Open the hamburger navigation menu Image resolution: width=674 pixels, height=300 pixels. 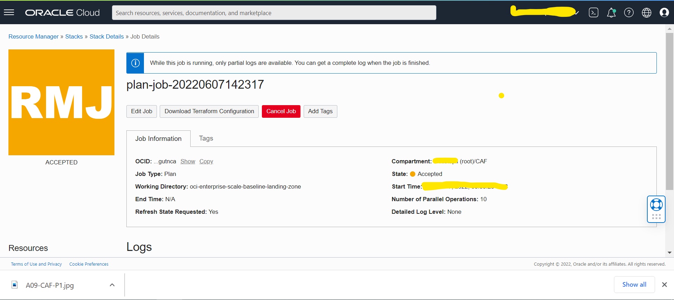[x=9, y=13]
